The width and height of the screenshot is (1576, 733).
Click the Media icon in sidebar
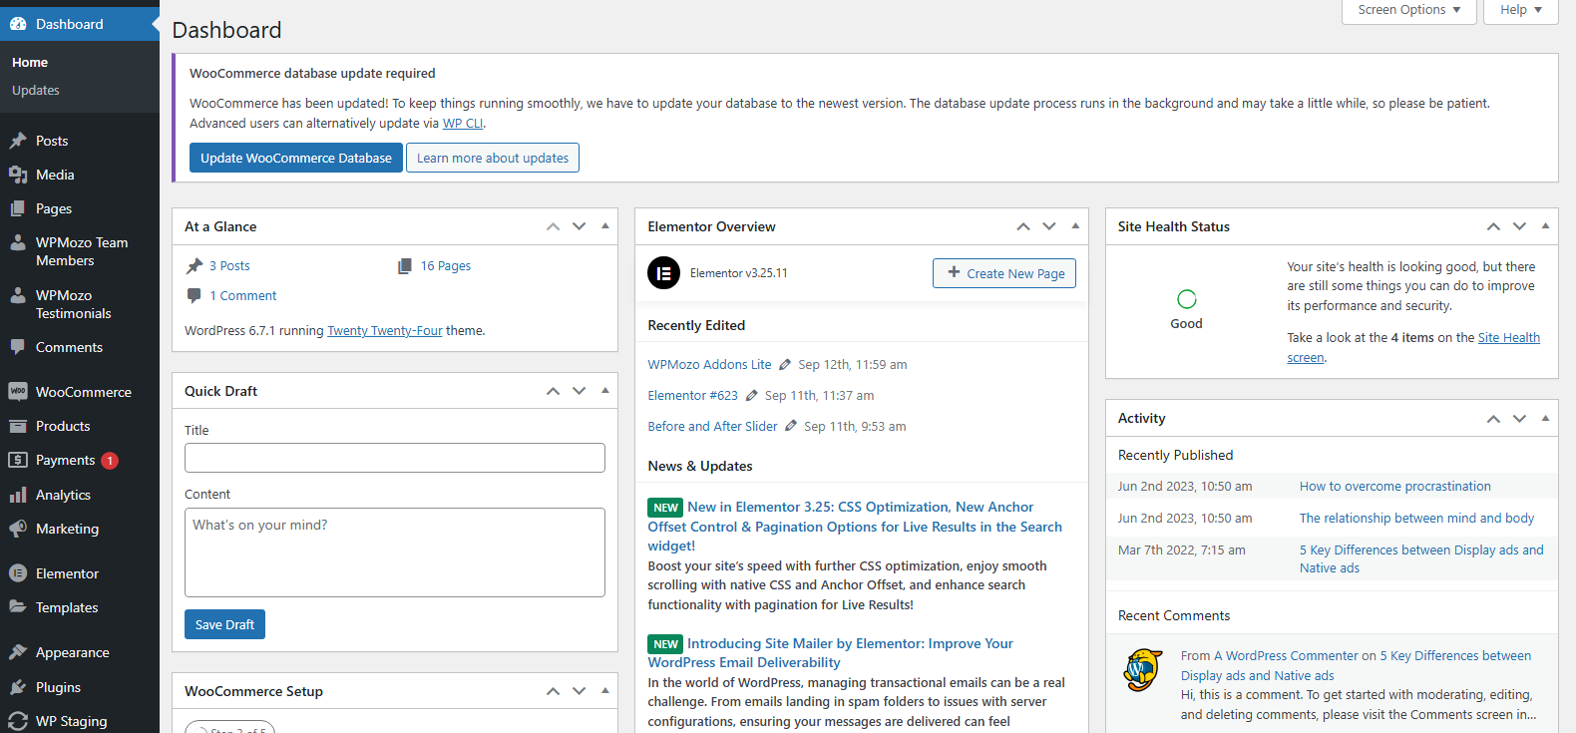click(x=18, y=175)
